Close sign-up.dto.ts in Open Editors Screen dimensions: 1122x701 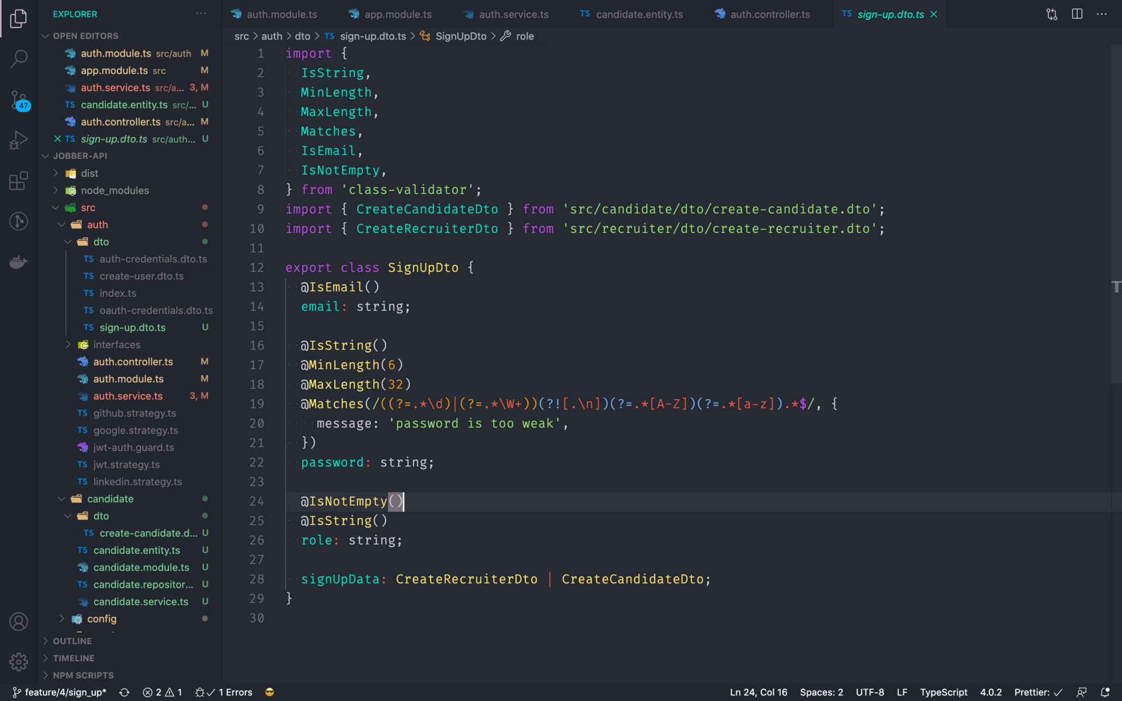57,139
